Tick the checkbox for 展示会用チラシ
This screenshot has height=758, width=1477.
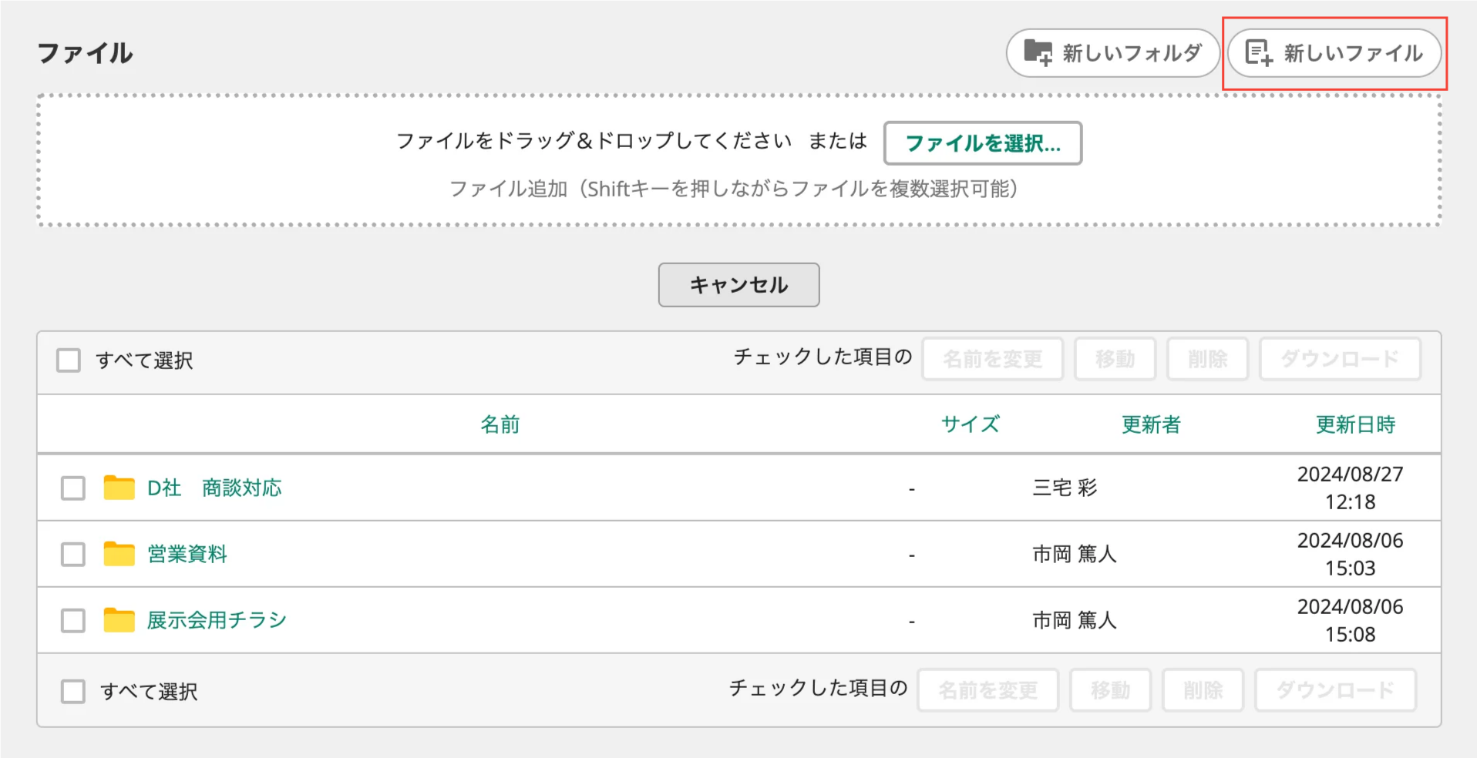click(73, 620)
